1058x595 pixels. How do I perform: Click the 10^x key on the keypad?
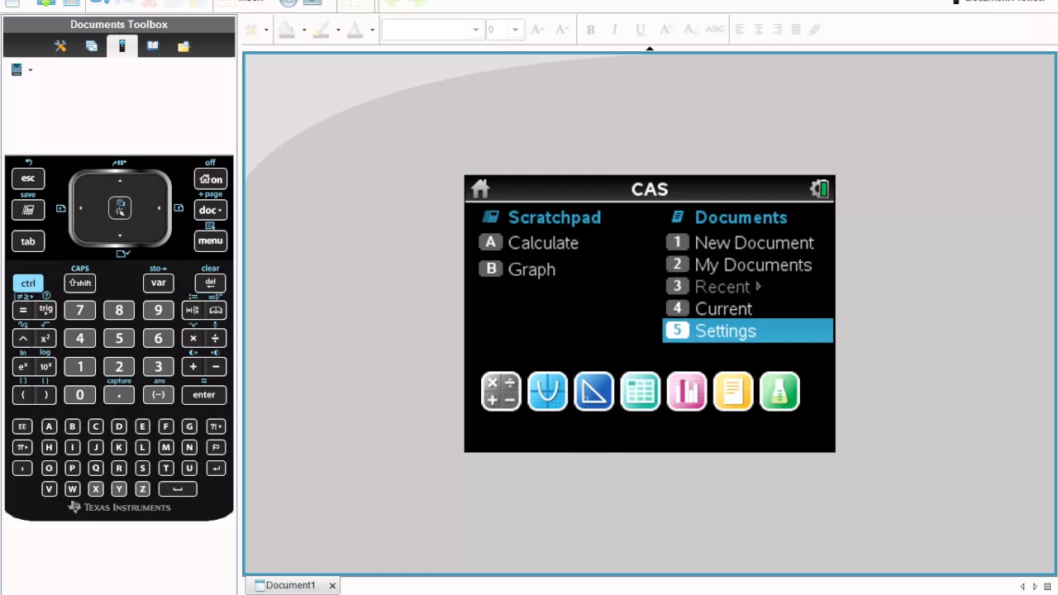[46, 366]
